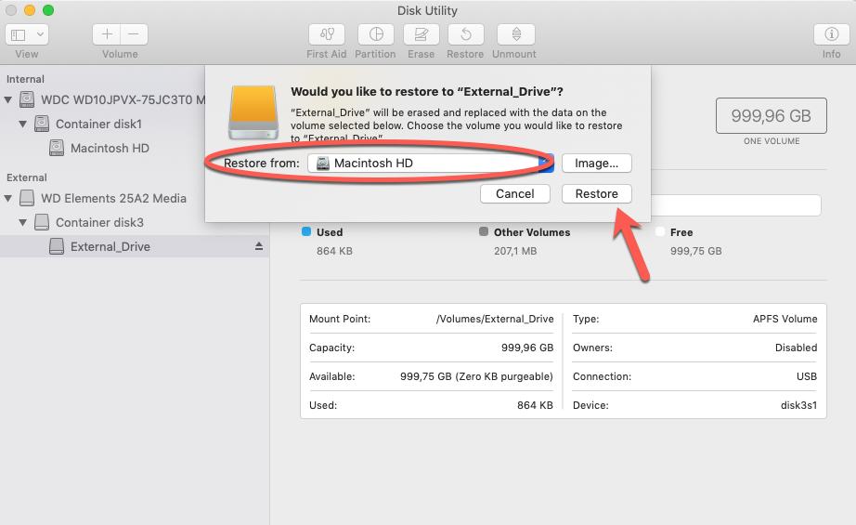Open the View sidebar options dropdown
856x525 pixels.
click(27, 34)
